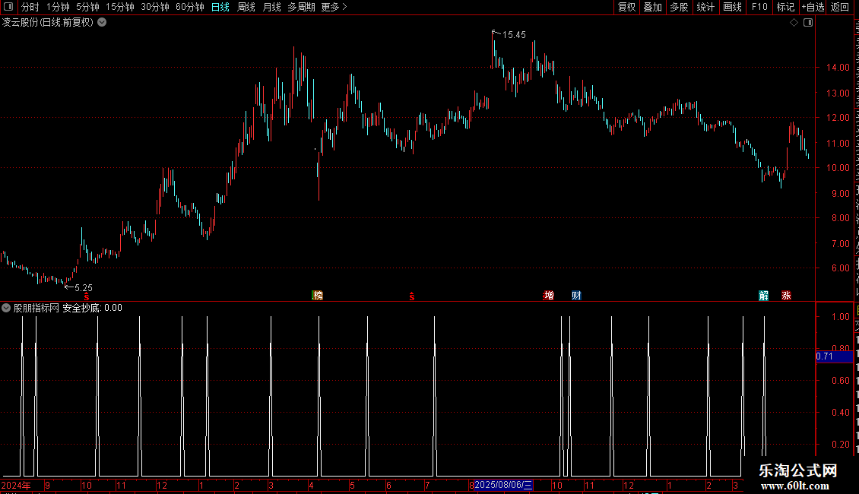The image size is (859, 494).
Task: Click the 统计 statistics button
Action: [705, 7]
